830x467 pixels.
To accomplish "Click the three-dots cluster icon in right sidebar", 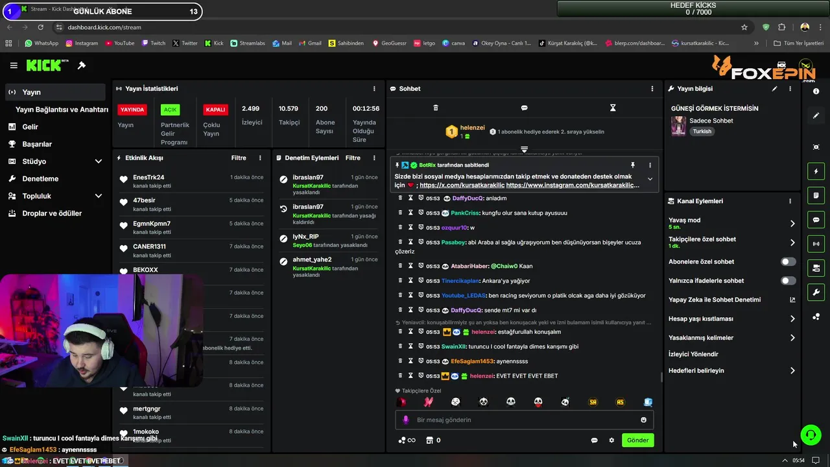I will point(816,317).
